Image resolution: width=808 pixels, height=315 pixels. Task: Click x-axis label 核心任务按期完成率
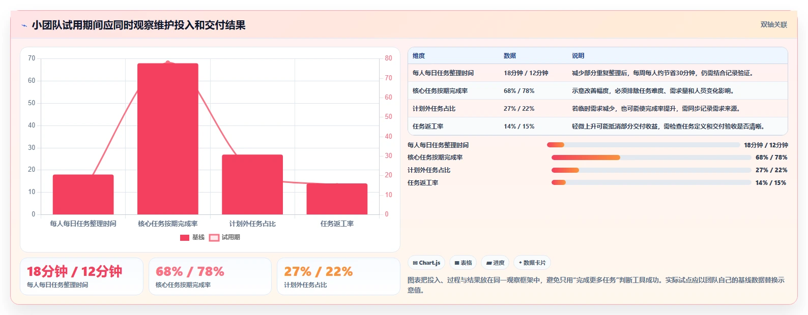click(167, 224)
